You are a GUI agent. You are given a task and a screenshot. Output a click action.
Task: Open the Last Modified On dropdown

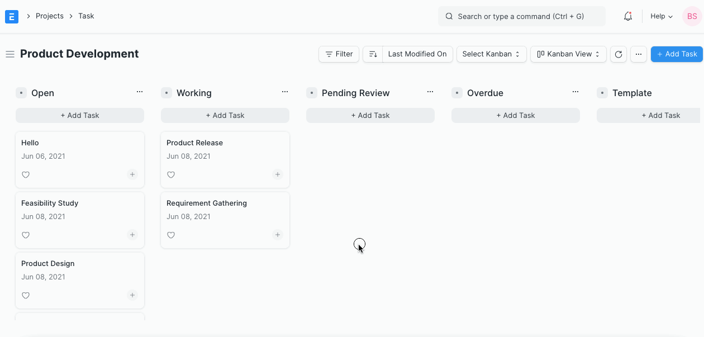tap(417, 54)
